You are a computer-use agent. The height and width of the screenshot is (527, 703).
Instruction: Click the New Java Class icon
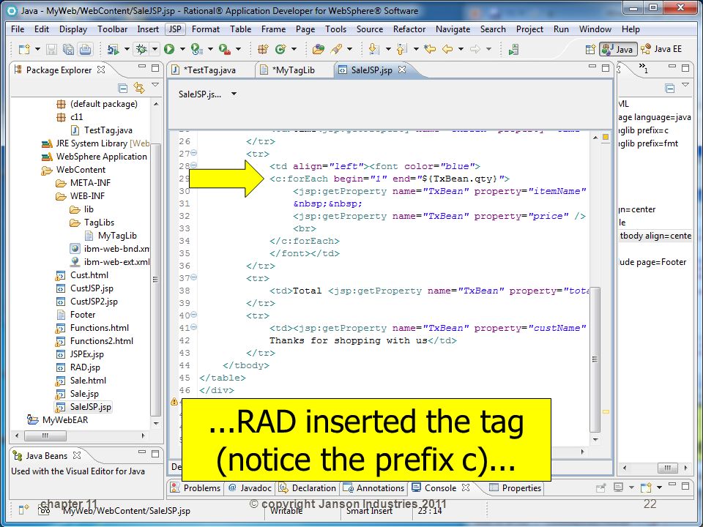(280, 49)
